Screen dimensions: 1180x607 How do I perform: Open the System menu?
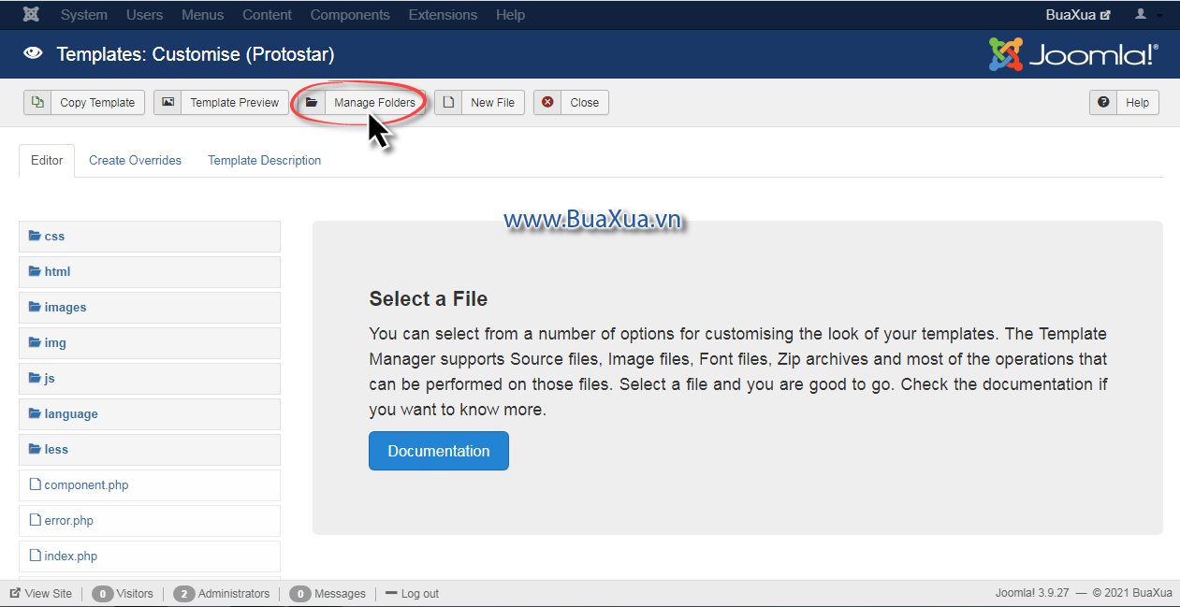point(84,15)
